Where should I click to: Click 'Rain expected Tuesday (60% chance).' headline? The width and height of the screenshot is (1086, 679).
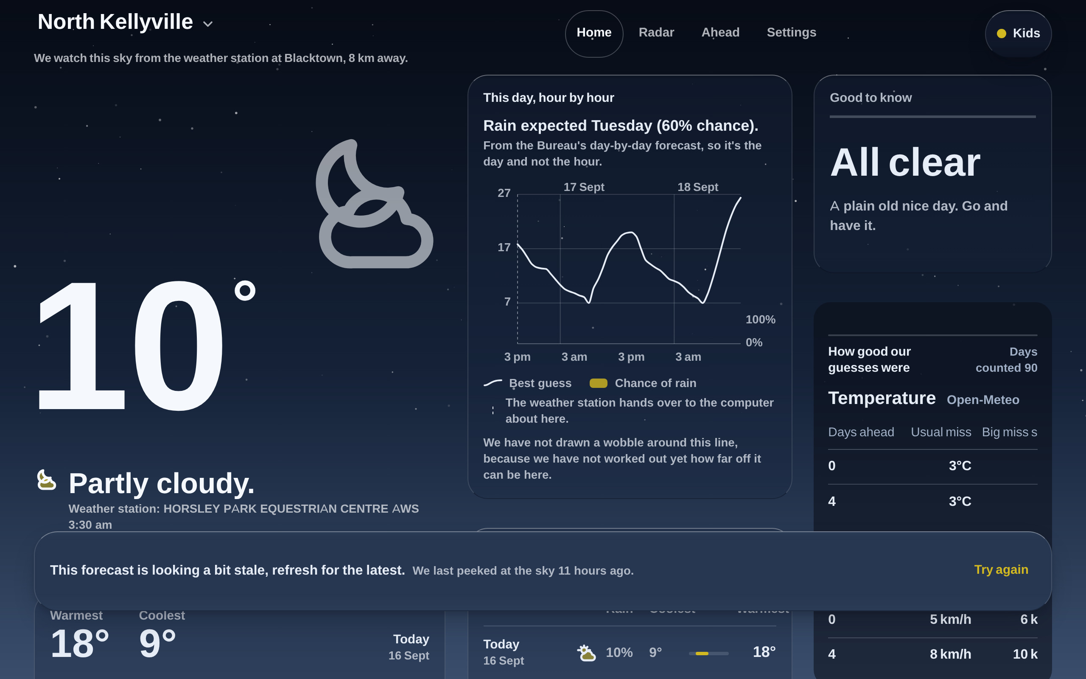click(621, 126)
